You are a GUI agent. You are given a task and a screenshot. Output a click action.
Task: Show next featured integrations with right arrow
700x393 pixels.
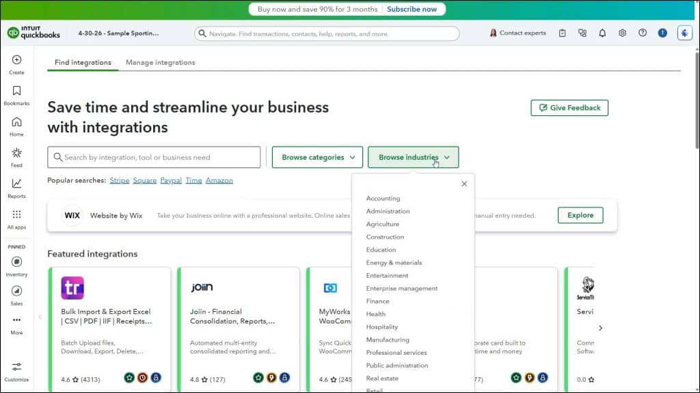pos(600,328)
